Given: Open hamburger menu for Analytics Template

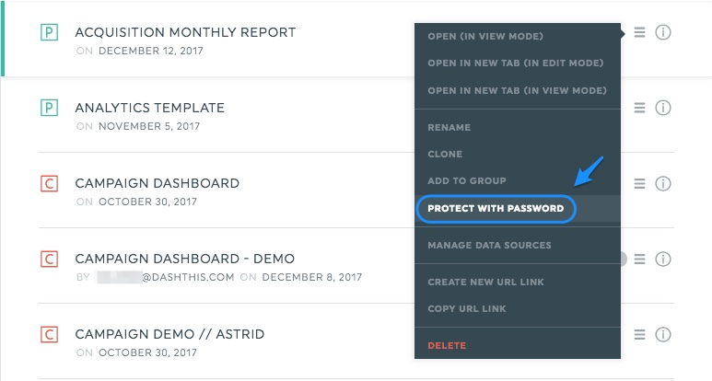Looking at the screenshot, I should (639, 108).
